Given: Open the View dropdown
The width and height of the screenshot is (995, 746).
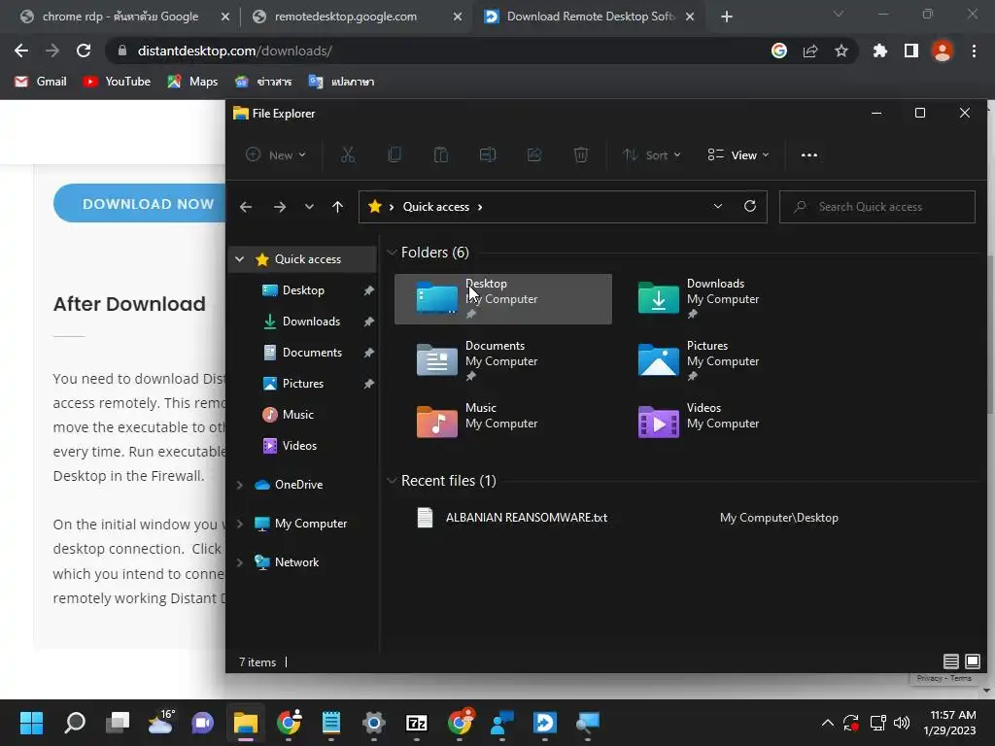Looking at the screenshot, I should pyautogui.click(x=738, y=154).
